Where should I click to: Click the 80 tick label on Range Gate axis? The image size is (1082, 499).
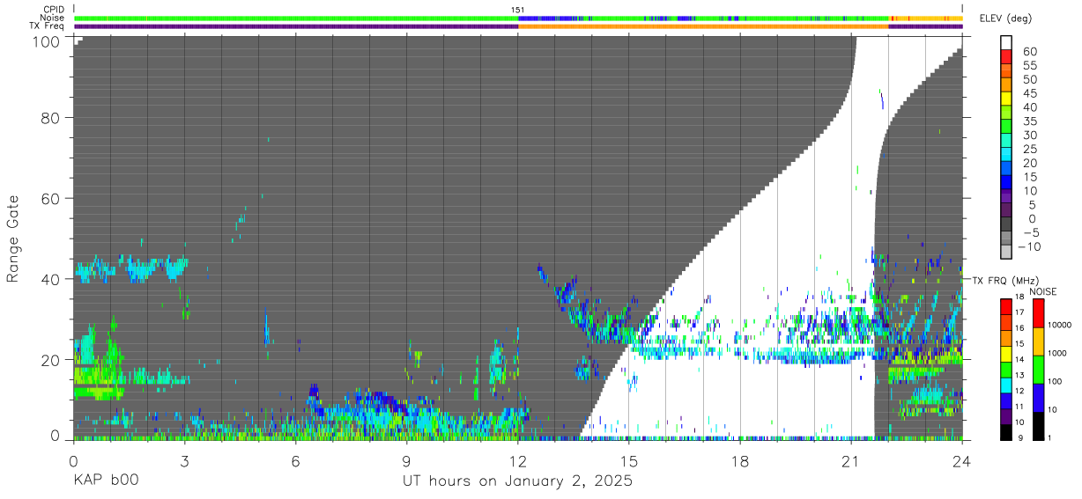[50, 118]
